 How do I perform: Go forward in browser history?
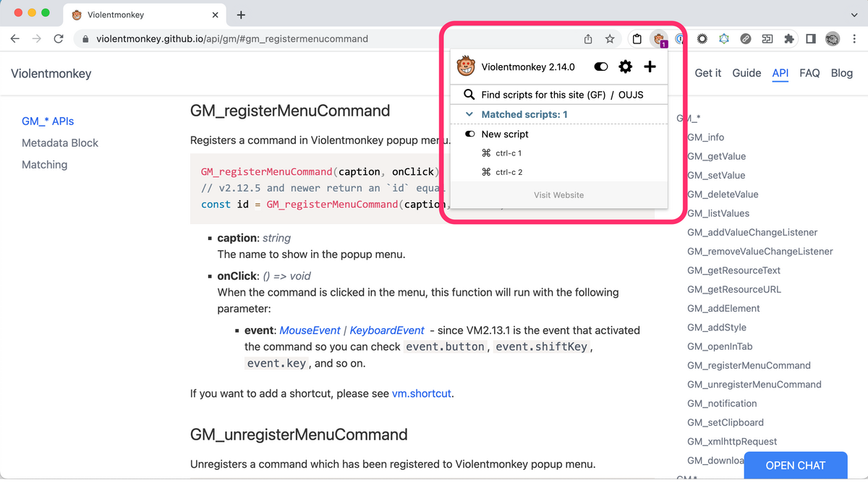point(37,39)
